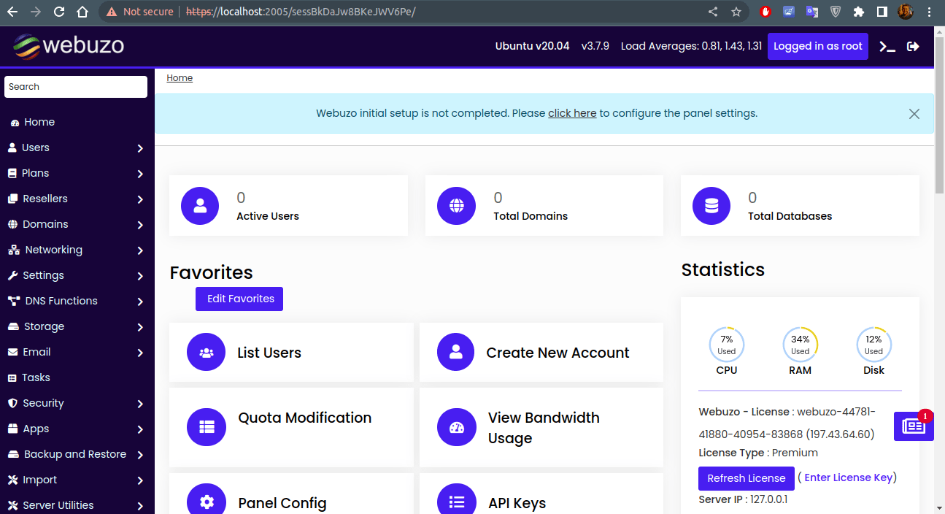Image resolution: width=945 pixels, height=514 pixels.
Task: Click the Ubuntu v20.04 header text
Action: coord(532,46)
